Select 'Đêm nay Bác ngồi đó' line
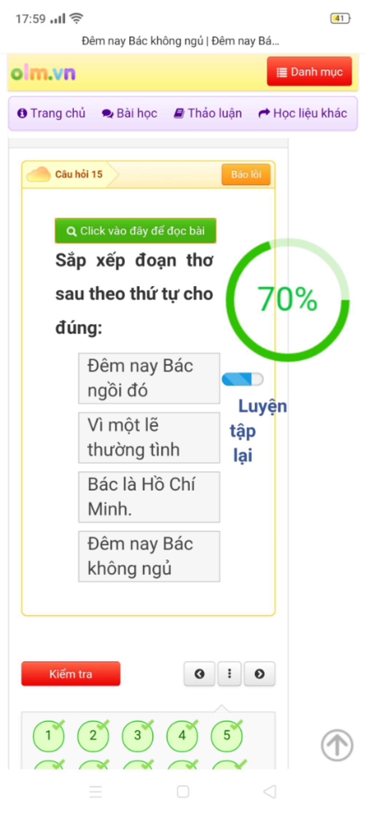The width and height of the screenshot is (366, 814). pos(149,378)
